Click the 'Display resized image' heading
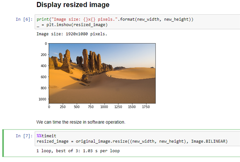The height and width of the screenshot is (162, 240). [x=73, y=5]
